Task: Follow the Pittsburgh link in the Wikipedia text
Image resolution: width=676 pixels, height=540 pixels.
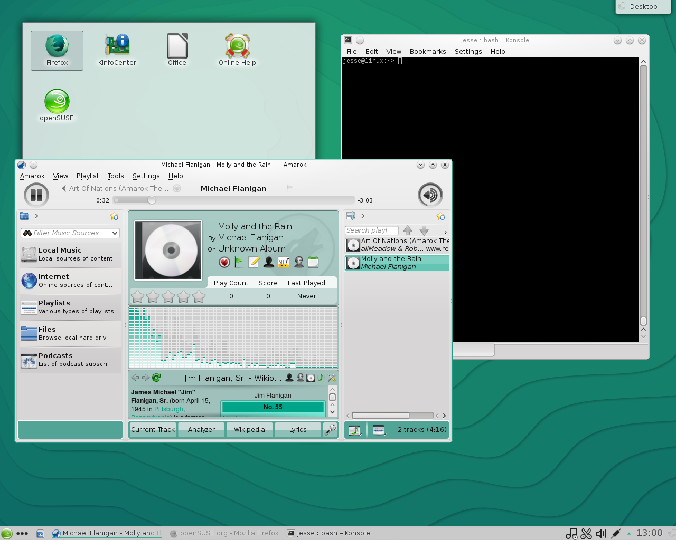Action: [x=168, y=409]
